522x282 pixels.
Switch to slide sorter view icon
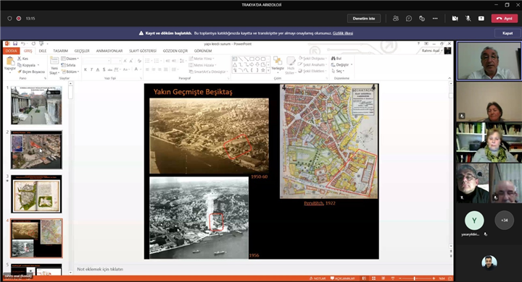click(373, 278)
